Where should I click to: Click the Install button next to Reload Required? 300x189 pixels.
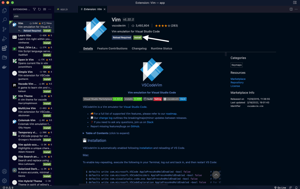(x=138, y=38)
